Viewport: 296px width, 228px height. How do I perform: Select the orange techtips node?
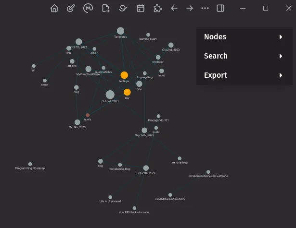coord(124,75)
